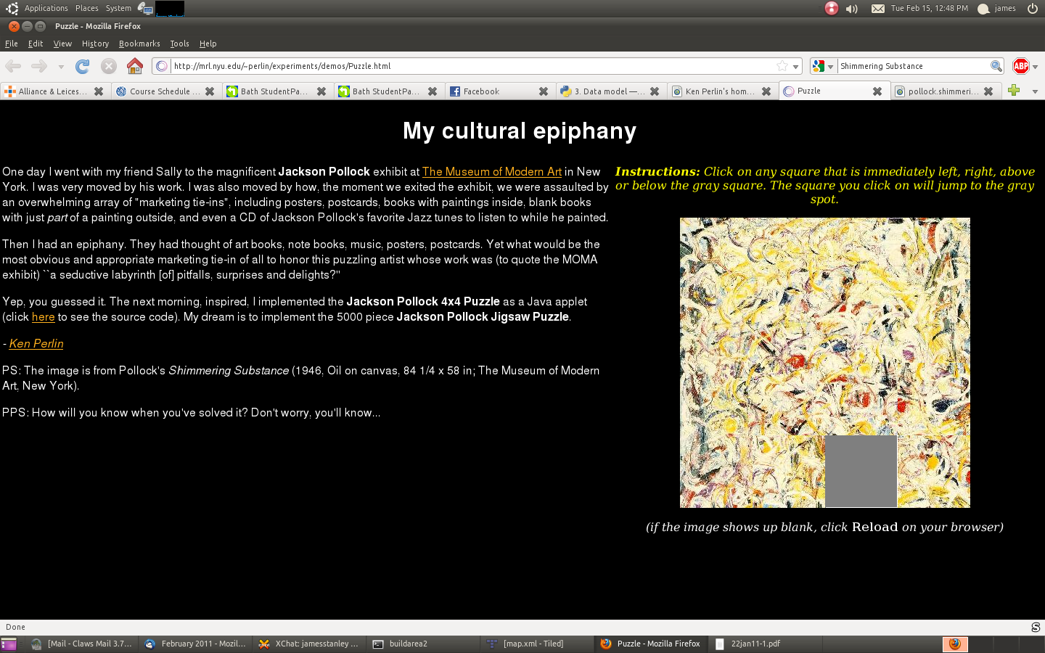Viewport: 1045px width, 653px height.
Task: Open The Museum of Modern Art link
Action: pos(491,172)
